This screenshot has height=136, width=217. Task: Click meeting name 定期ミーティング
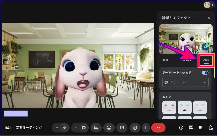(x=29, y=128)
